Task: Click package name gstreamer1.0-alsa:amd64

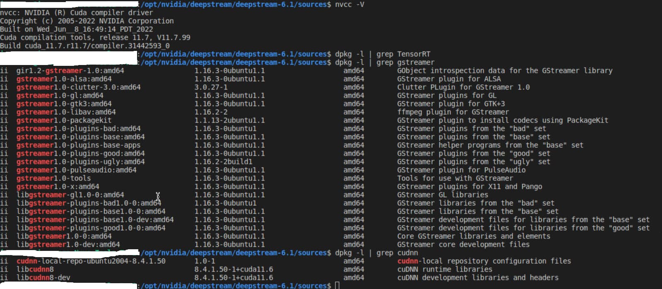Action: click(64, 79)
